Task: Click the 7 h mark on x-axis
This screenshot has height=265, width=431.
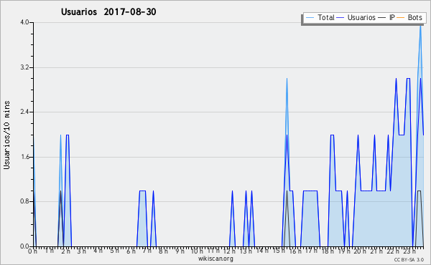Action: (x=147, y=251)
